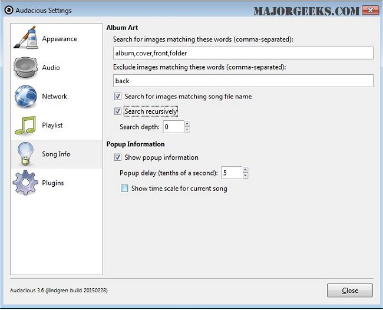
Task: Select the Playlist category label
Action: 52,125
